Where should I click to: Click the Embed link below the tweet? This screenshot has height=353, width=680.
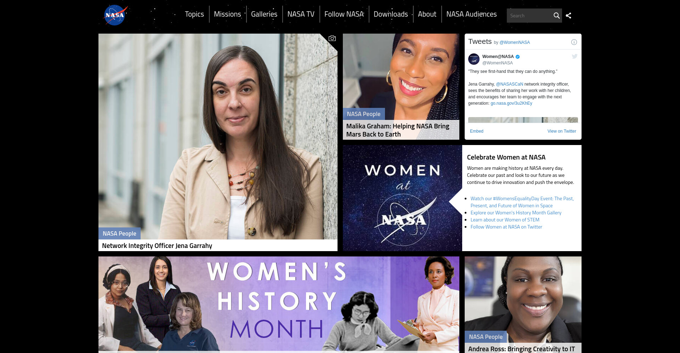pyautogui.click(x=476, y=131)
